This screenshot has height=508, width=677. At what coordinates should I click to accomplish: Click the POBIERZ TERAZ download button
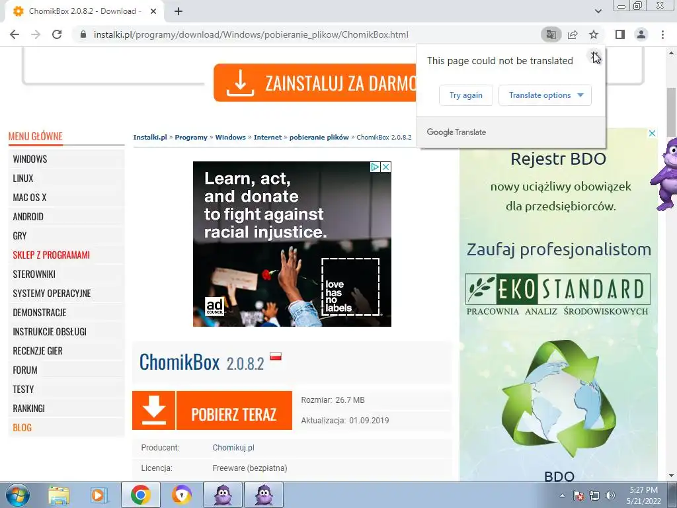pos(234,410)
